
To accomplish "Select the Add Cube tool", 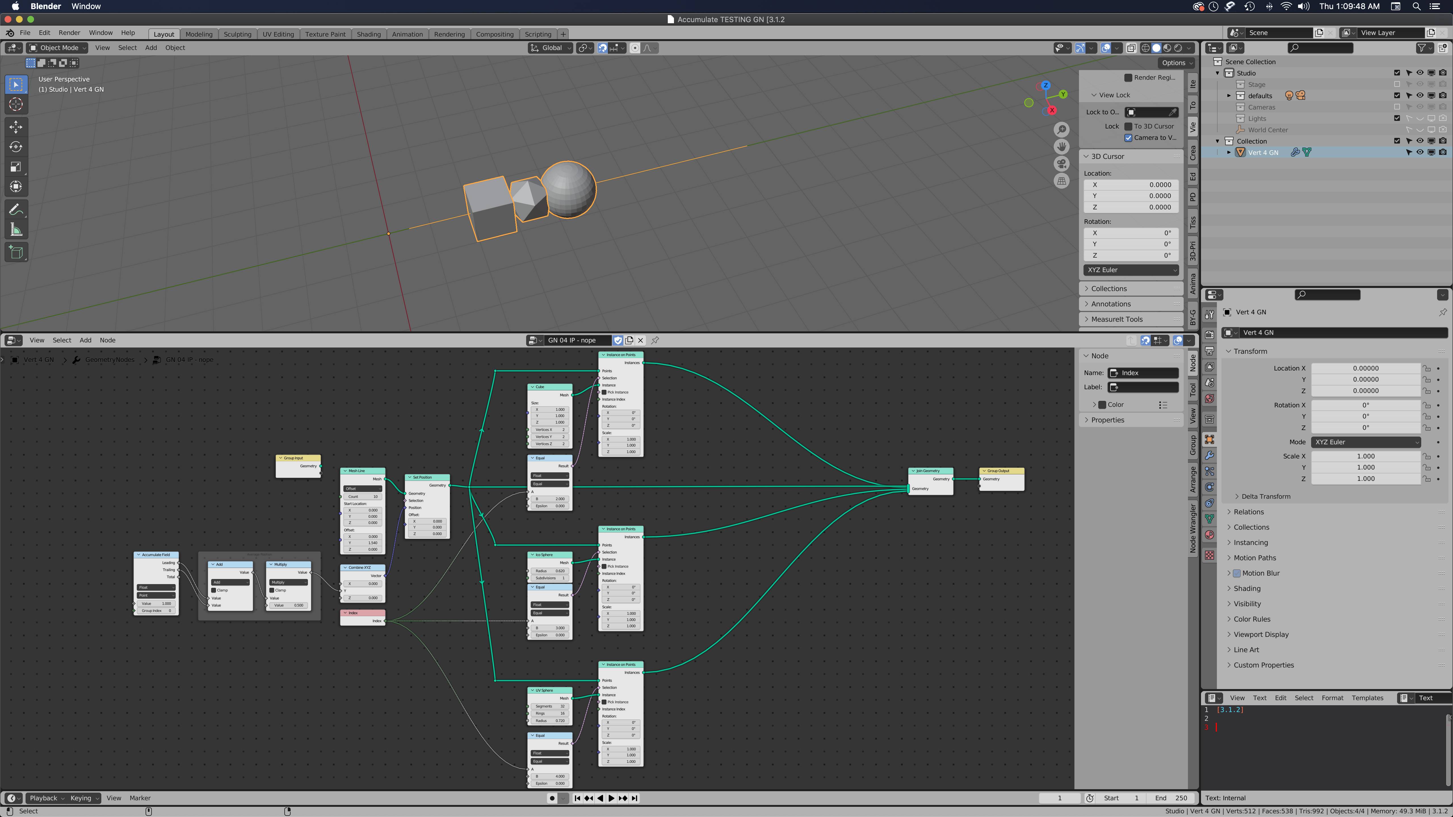I will (x=16, y=252).
